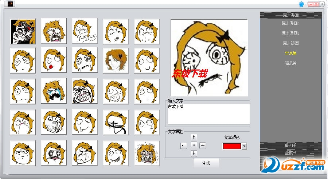Image resolution: width=328 pixels, height=179 pixels.
Task: Open the 暴走饭团 sidebar entry
Action: point(291,43)
